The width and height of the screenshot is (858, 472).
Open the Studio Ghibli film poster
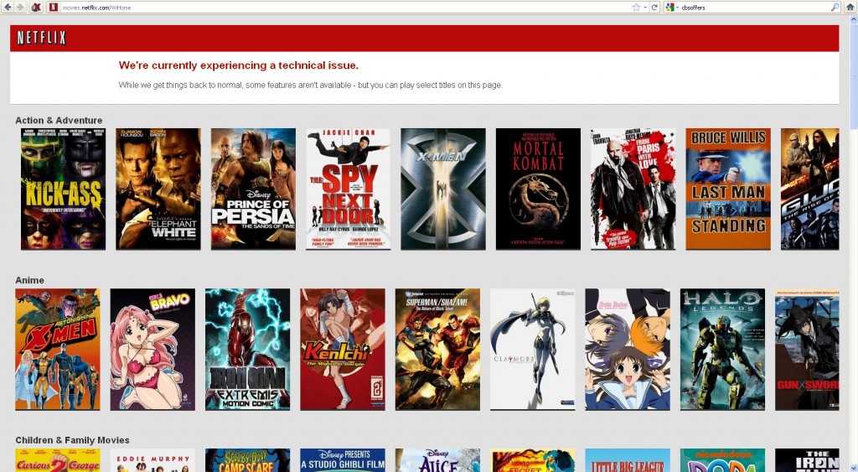pyautogui.click(x=343, y=460)
